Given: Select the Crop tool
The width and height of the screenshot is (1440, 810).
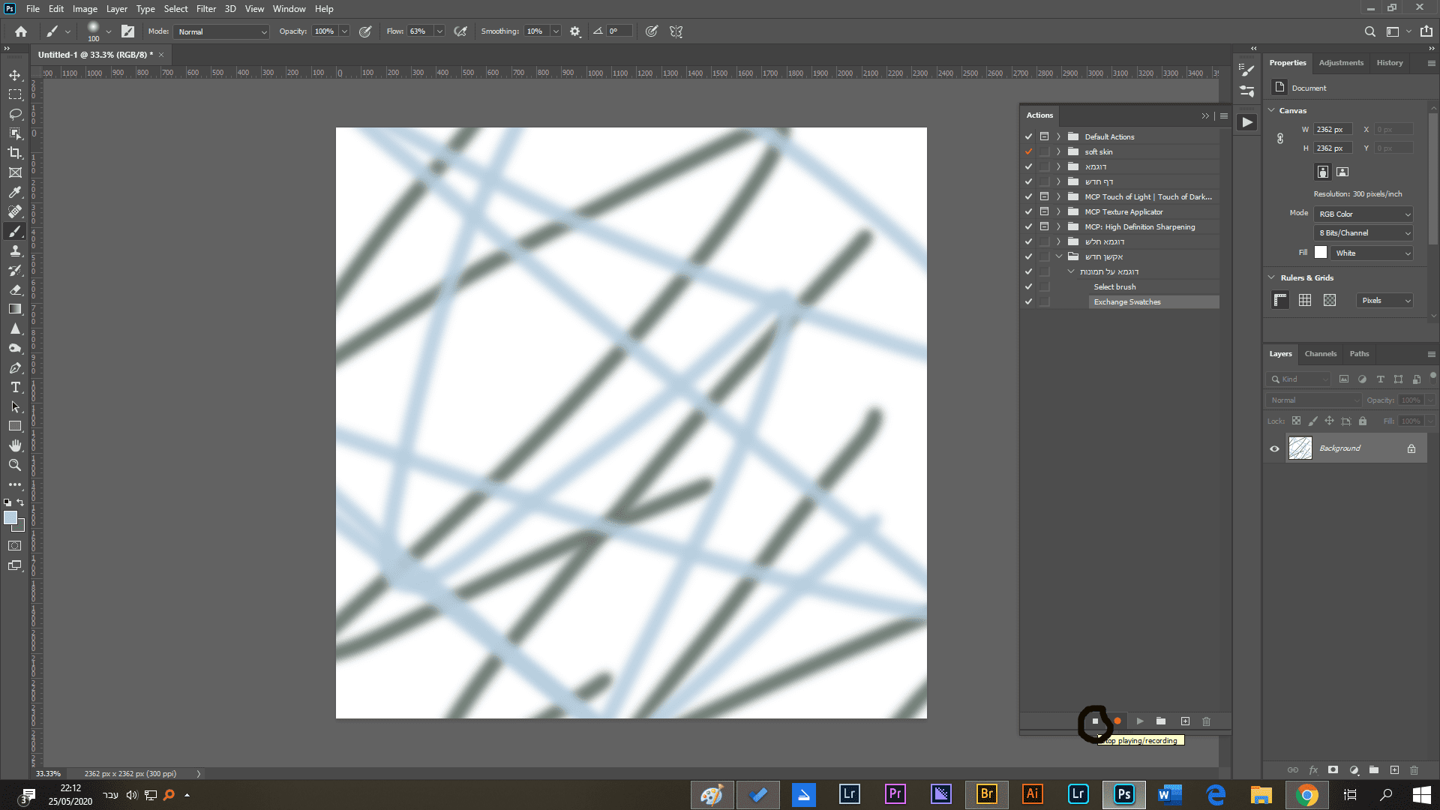Looking at the screenshot, I should click(x=15, y=153).
